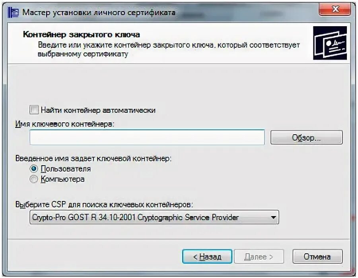
Task: Click the 'Найти контейнер автоматически' label text
Action: point(98,110)
